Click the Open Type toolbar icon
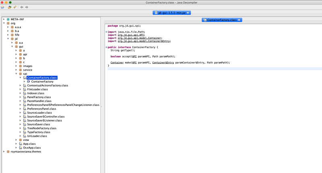The image size is (322, 173). click(x=9, y=7)
